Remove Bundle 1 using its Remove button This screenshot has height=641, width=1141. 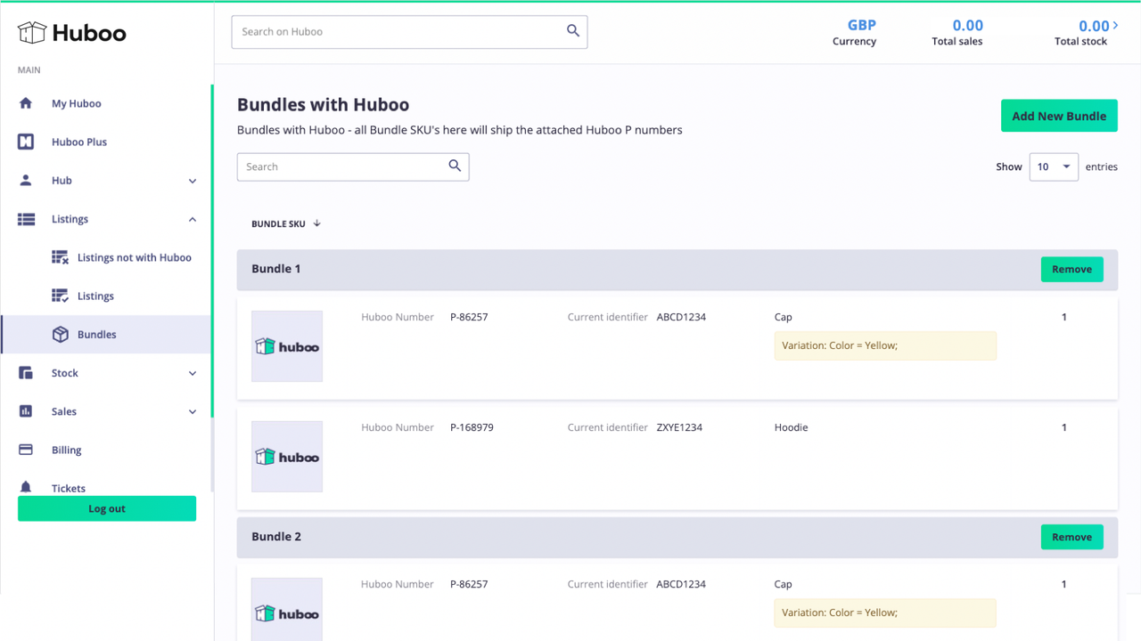point(1071,269)
